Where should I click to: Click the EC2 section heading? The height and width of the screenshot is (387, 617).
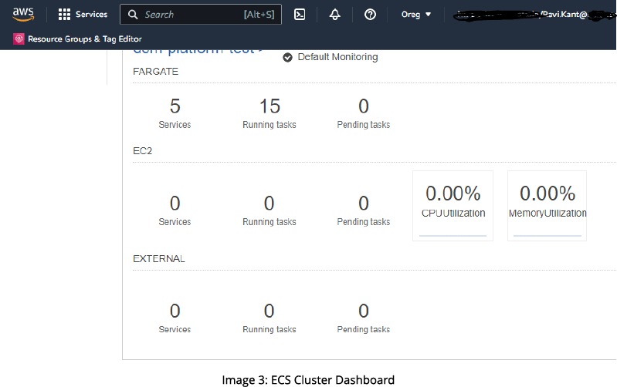coord(142,151)
